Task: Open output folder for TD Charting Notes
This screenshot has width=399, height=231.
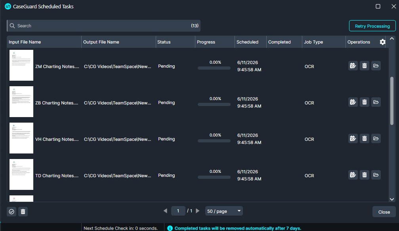Action: 376,175
